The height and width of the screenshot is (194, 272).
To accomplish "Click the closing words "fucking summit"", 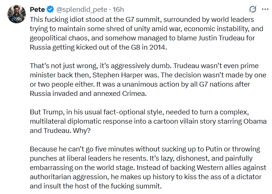I will point(136,186).
